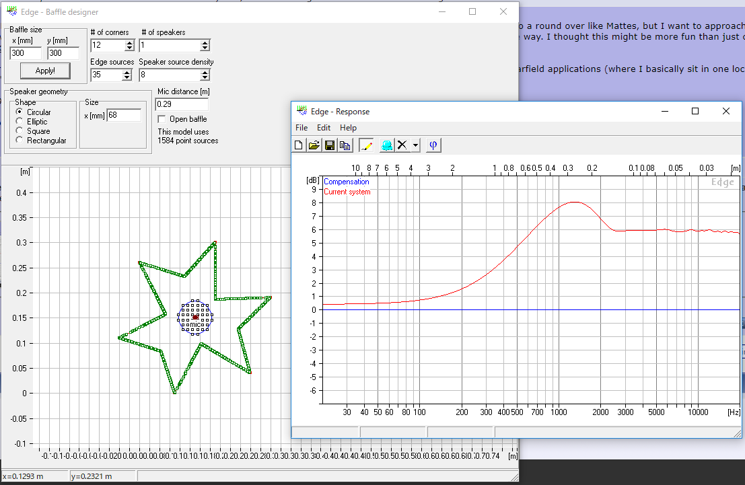Open the File menu in Response window

pyautogui.click(x=301, y=128)
